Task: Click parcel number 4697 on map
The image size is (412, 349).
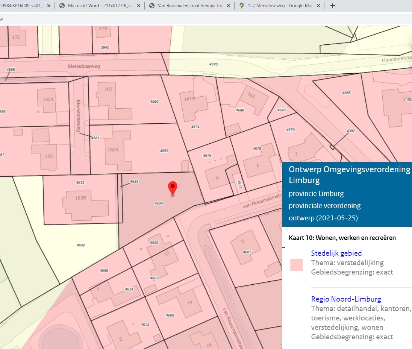Action: click(x=282, y=110)
